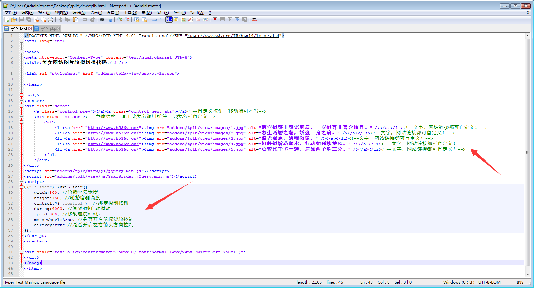Screen dimensions: 534x288
Task: Toggle show all characters pilcrow icon
Action: pos(161,19)
